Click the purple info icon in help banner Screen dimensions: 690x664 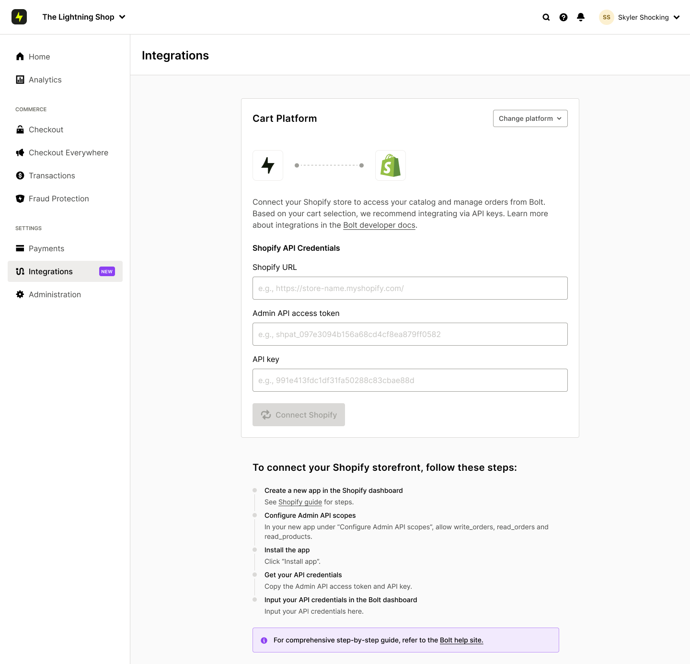[264, 641]
